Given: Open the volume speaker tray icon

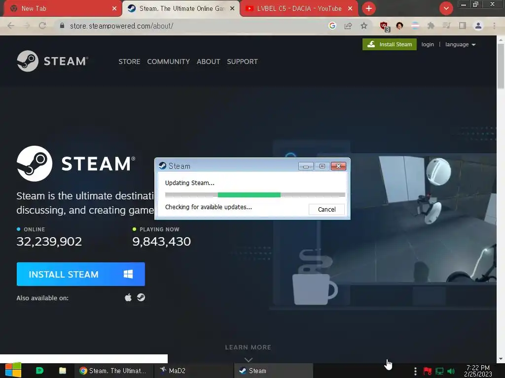Looking at the screenshot, I should (x=451, y=371).
